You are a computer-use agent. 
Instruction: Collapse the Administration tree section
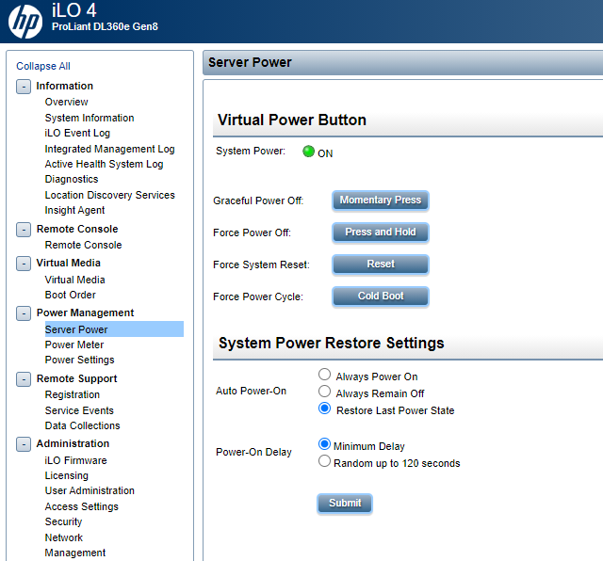click(24, 444)
